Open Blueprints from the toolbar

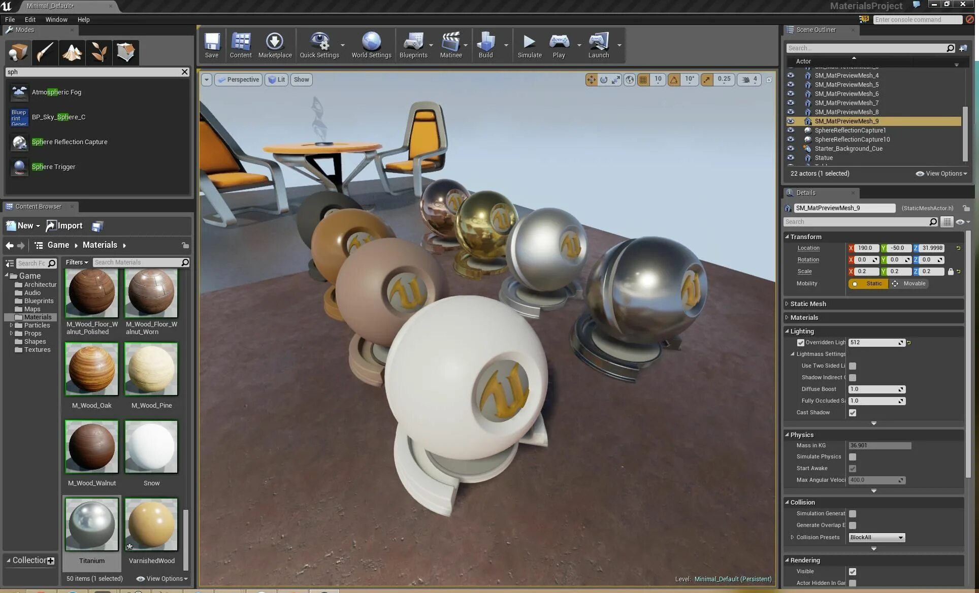tap(413, 45)
